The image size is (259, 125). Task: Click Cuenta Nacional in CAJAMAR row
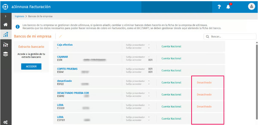click(171, 58)
